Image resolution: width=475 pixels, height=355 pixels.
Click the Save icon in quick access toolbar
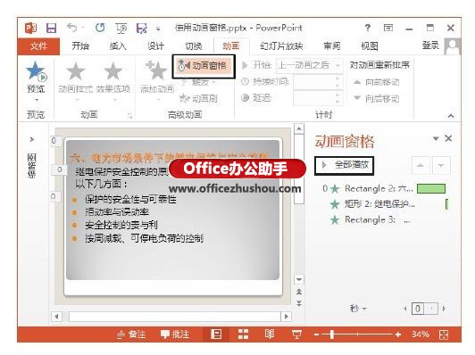click(51, 29)
